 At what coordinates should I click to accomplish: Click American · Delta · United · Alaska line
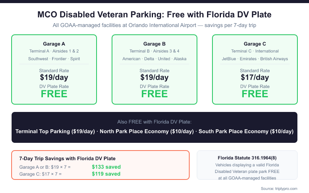coord(154,59)
